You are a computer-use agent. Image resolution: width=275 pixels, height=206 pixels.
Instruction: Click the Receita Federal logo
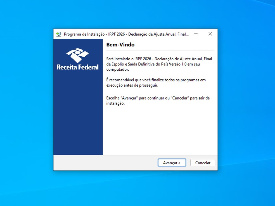(77, 59)
